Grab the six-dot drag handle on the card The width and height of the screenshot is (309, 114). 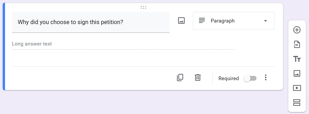point(143,7)
